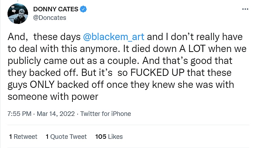Image resolution: width=254 pixels, height=148 pixels.
Task: Click the 7:55 PM timestamp
Action: pos(18,114)
